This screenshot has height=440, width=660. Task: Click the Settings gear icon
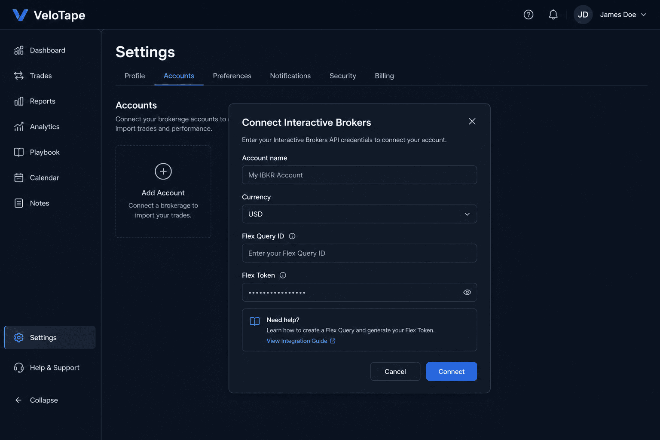pos(19,338)
